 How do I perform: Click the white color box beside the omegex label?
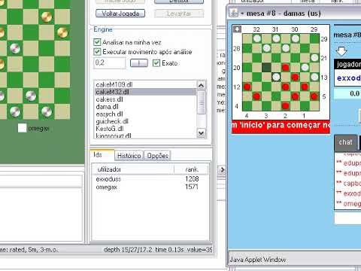point(22,128)
